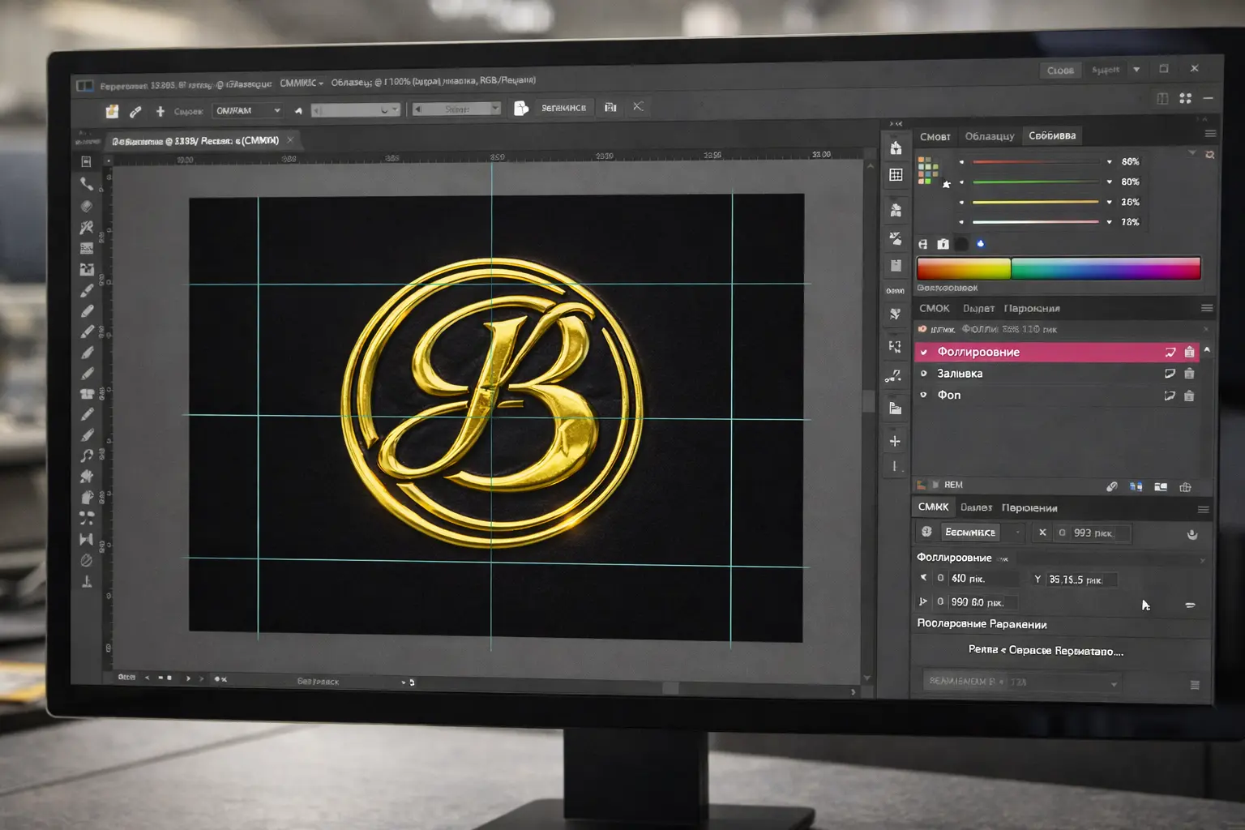The height and width of the screenshot is (830, 1245).
Task: Toggle visibility of the Фоп layer
Action: click(923, 395)
